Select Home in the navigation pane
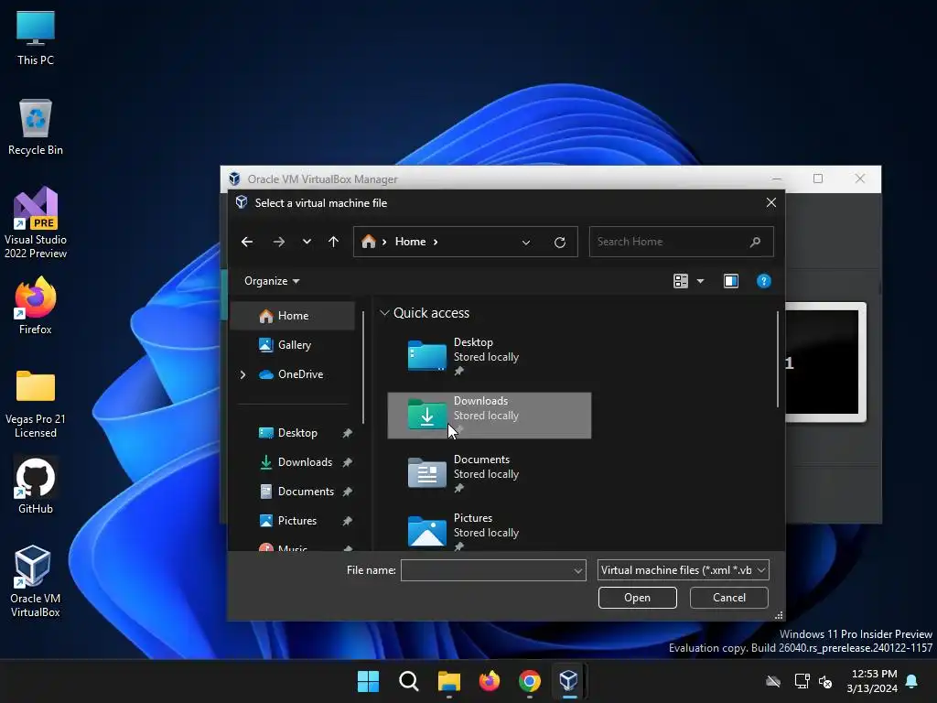 (293, 316)
